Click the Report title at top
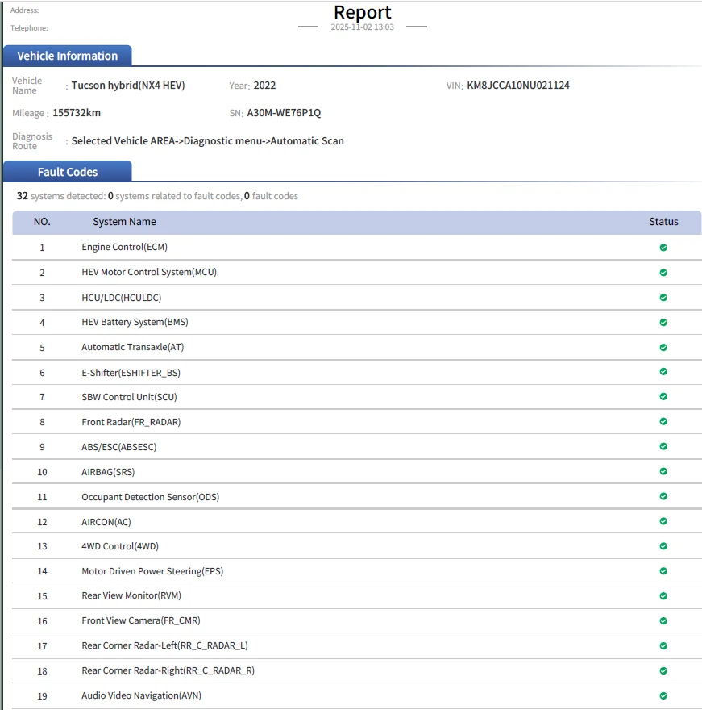Viewport: 702px width, 710px height. pos(363,12)
